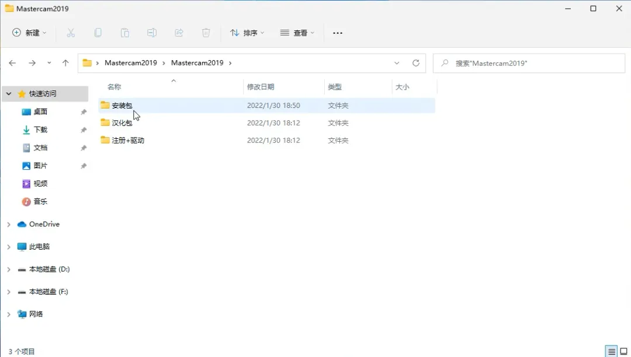The image size is (631, 357).
Task: Open 此电脑 in the sidebar
Action: click(39, 247)
